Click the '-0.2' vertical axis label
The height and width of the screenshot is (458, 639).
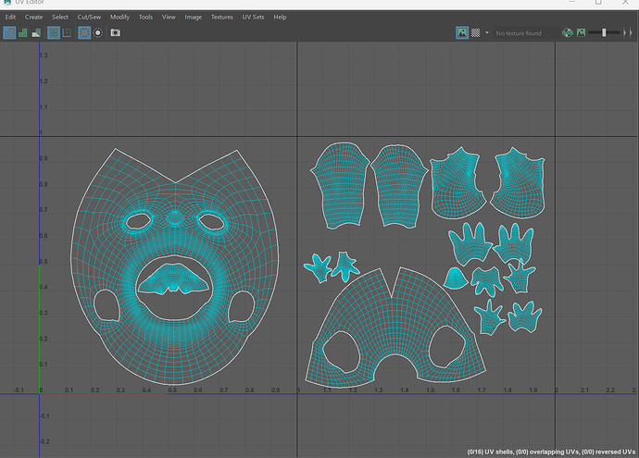[x=44, y=441]
